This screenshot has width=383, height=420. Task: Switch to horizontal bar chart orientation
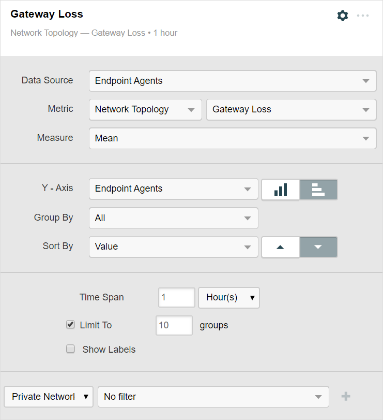tap(318, 190)
